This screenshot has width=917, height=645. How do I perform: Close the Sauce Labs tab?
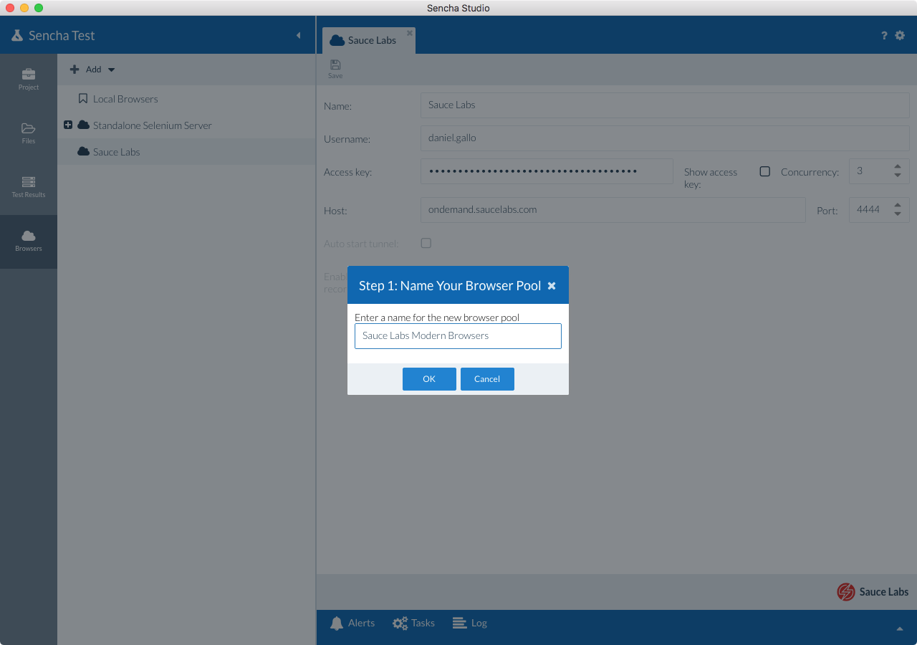pos(410,33)
